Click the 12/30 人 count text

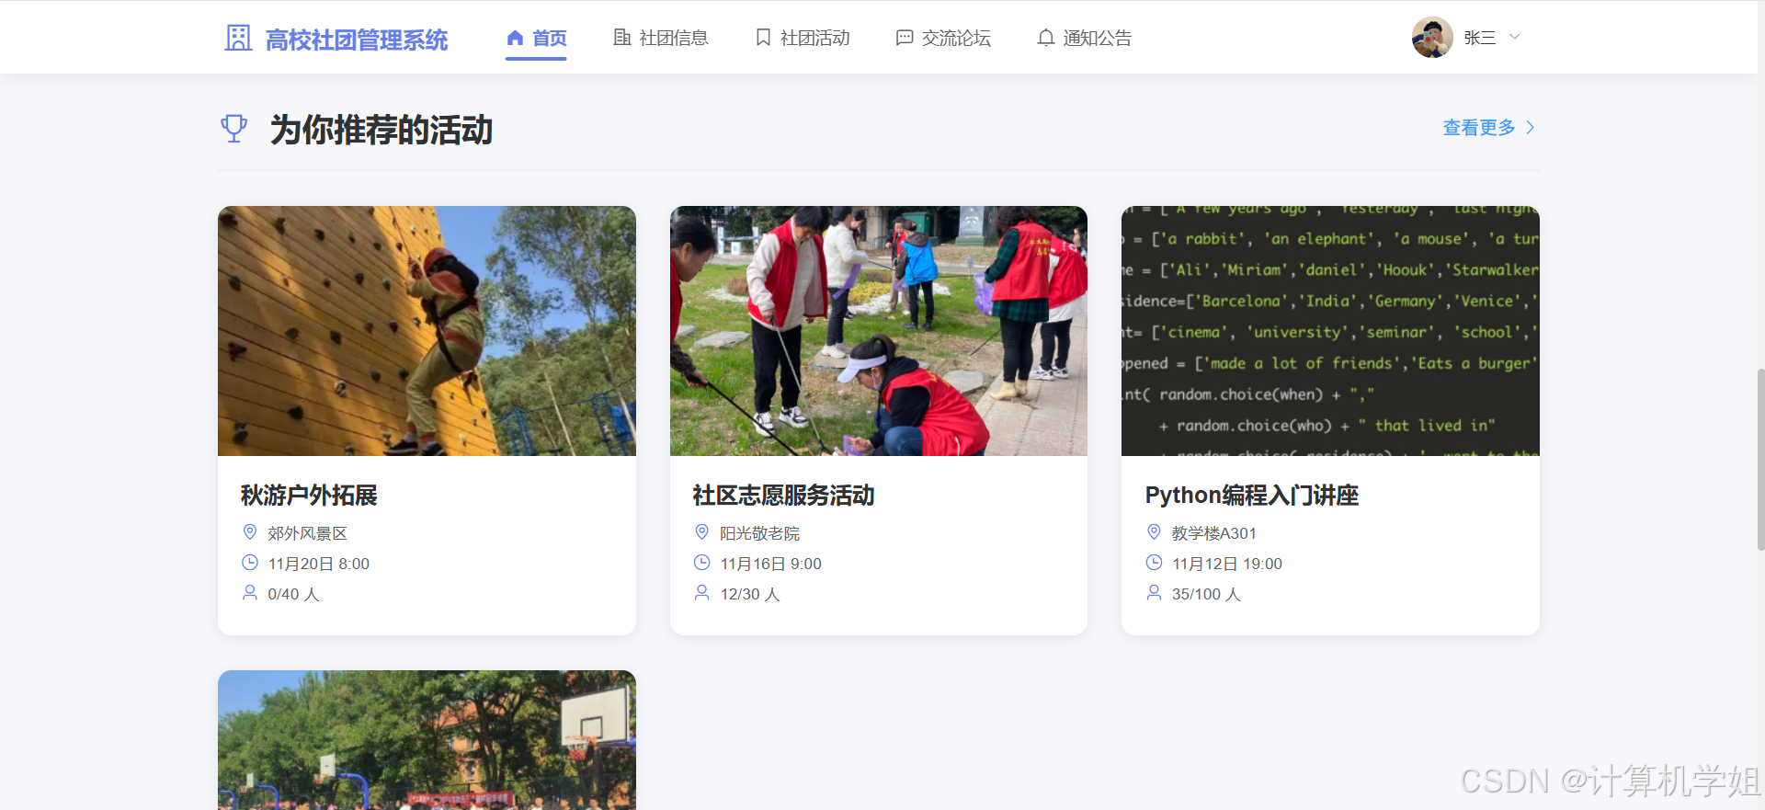[x=750, y=594]
